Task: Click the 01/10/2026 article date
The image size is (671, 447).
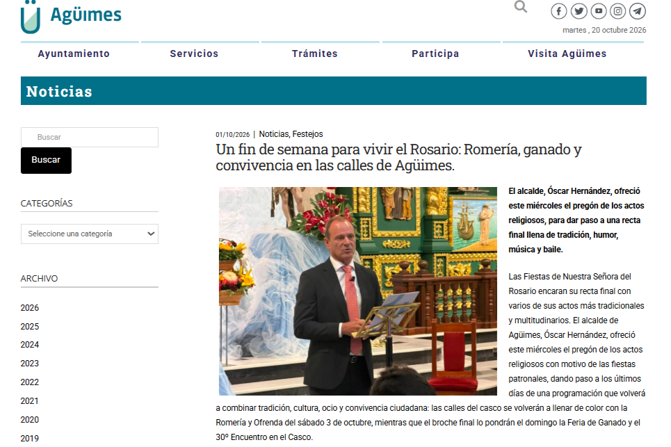Action: click(x=232, y=135)
